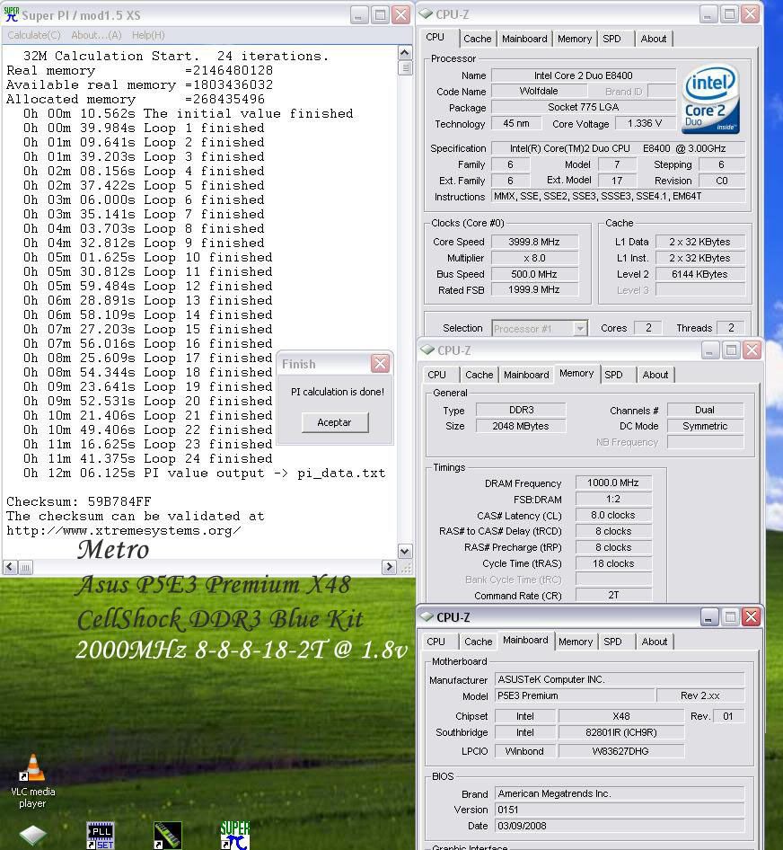Select Mainboard tab in middle CPU-Z Memory window
Image resolution: width=783 pixels, height=850 pixels.
click(526, 375)
